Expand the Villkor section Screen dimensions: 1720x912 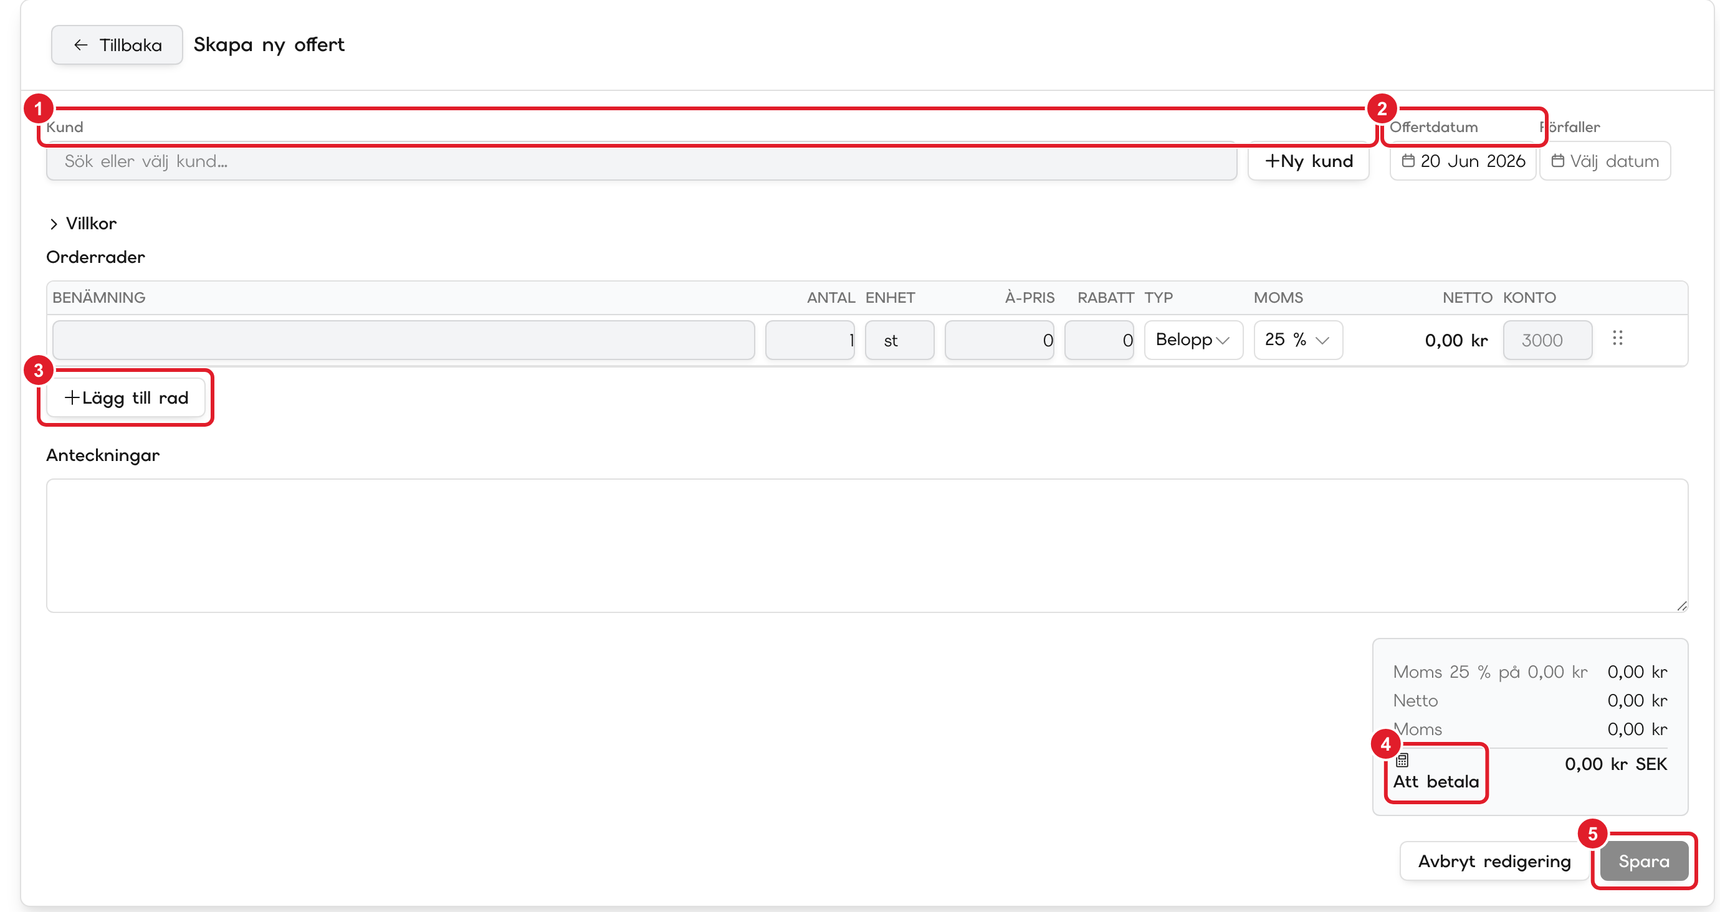(x=82, y=224)
